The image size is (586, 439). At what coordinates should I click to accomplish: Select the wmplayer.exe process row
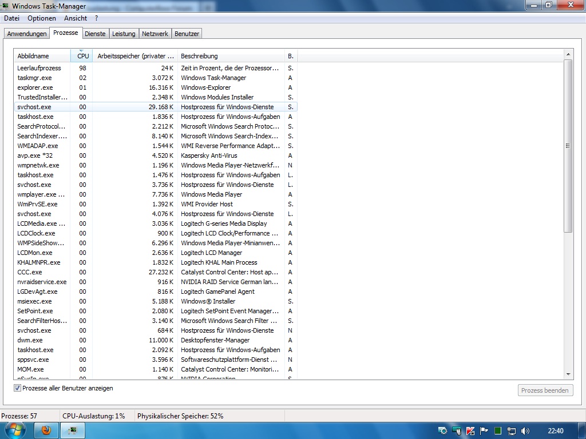(x=156, y=194)
